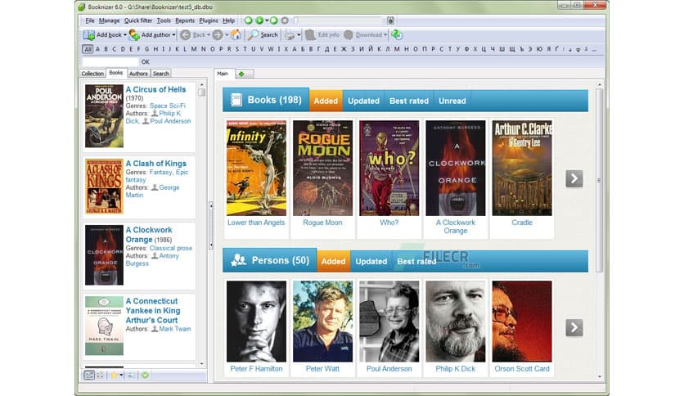Toggle alphabet filter letter W
Screen dimensions: 684x396
(271, 49)
